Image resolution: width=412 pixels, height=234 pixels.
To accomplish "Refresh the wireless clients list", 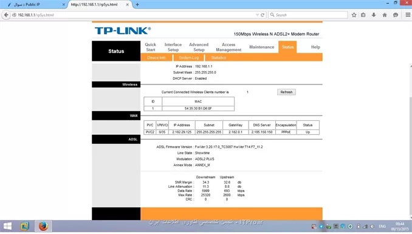I will pos(286,92).
